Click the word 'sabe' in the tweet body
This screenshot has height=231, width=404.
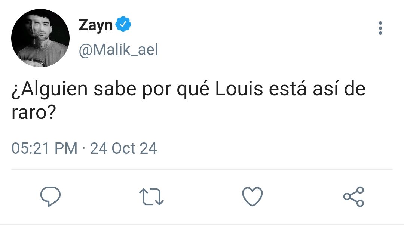click(115, 89)
